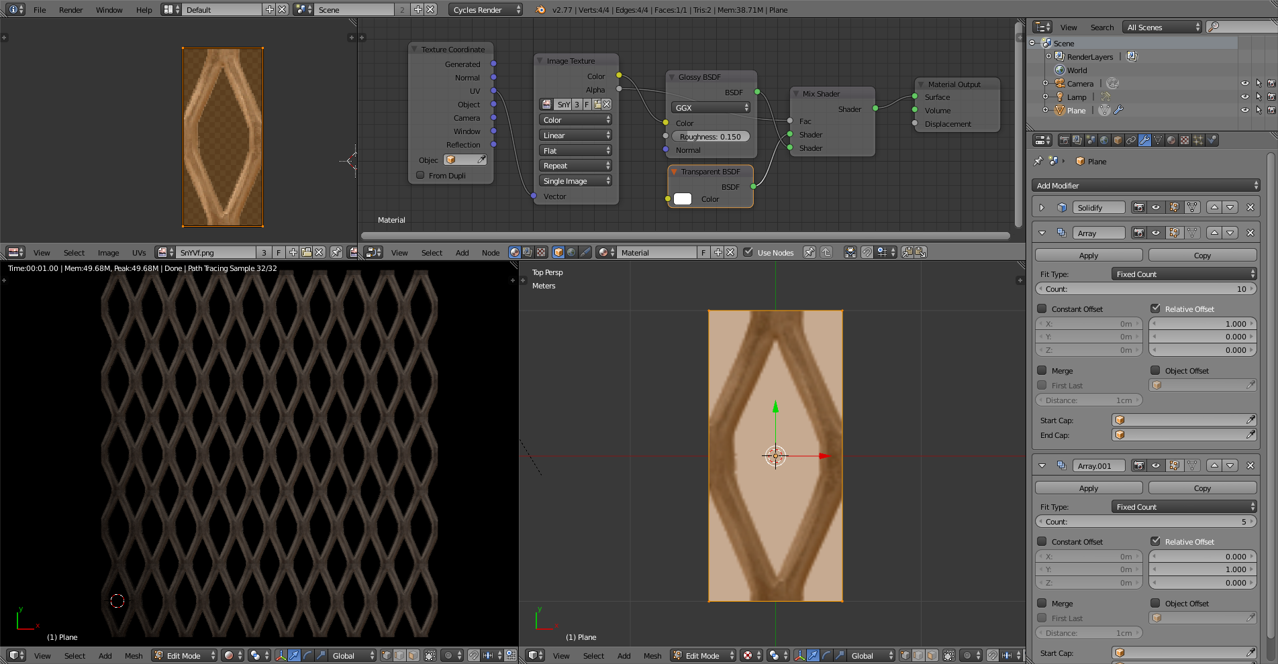Adjust Roughness 0.150 slider in Glossy BSDF
The width and height of the screenshot is (1278, 664).
710,136
